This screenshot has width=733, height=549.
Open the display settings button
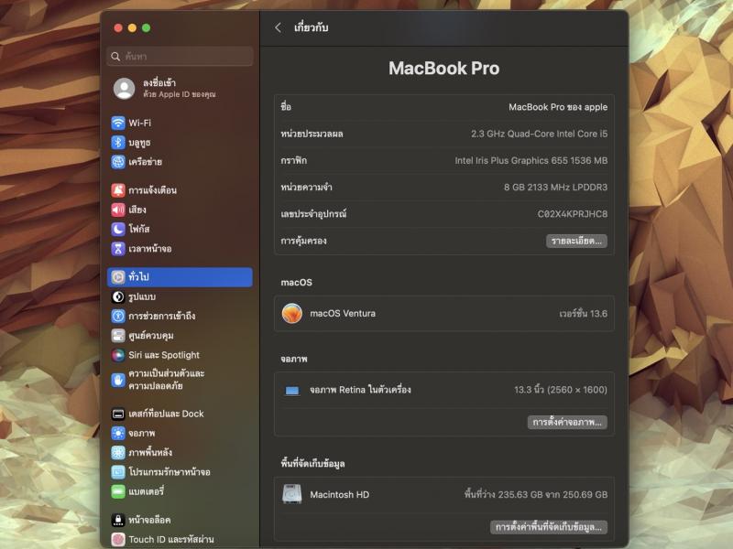[x=568, y=422]
